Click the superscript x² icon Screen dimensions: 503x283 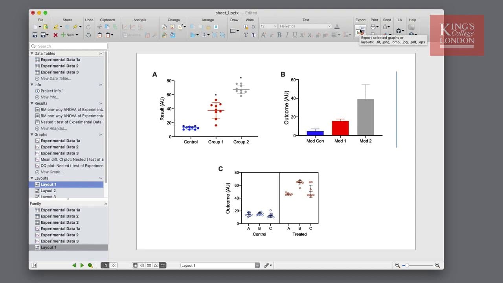[x=302, y=35]
